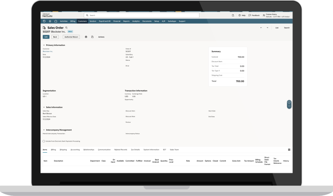Check Exclude from Electronic Bank Payments Processing

point(44,141)
